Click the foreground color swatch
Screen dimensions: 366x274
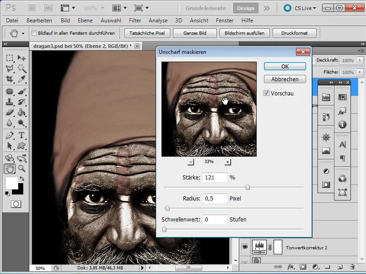point(12,183)
